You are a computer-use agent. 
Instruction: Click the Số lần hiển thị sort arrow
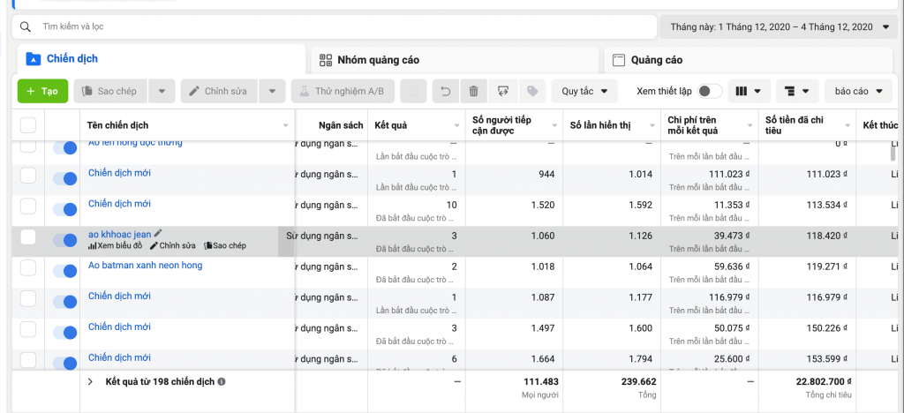[652, 125]
